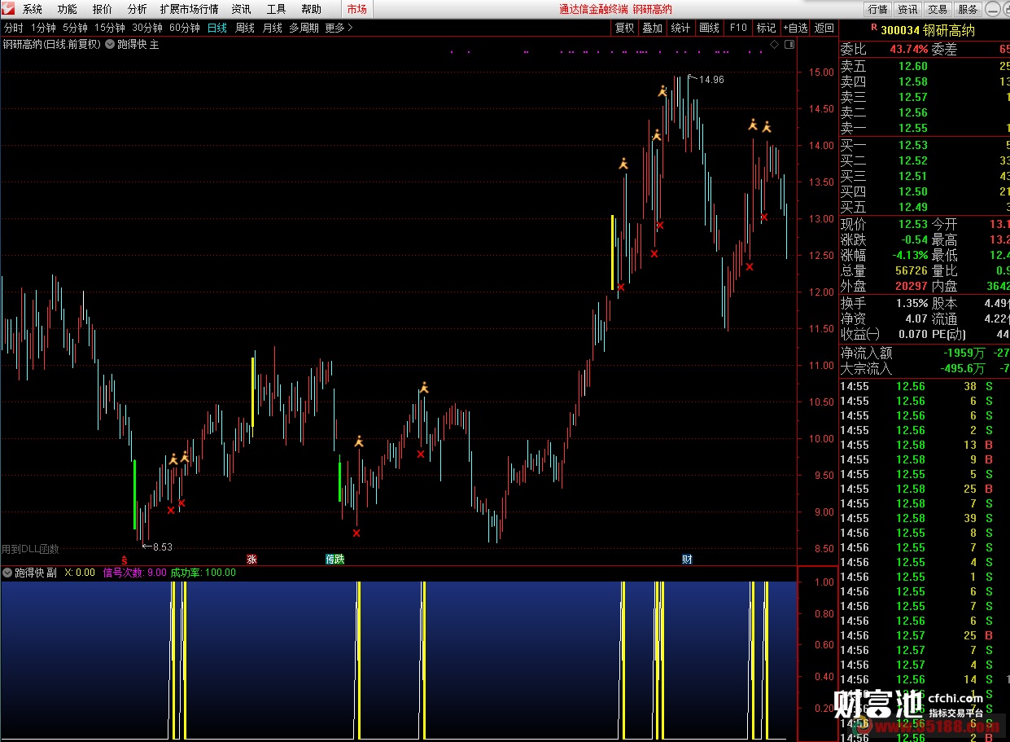
Task: Add stock with +自选 button
Action: pyautogui.click(x=795, y=28)
